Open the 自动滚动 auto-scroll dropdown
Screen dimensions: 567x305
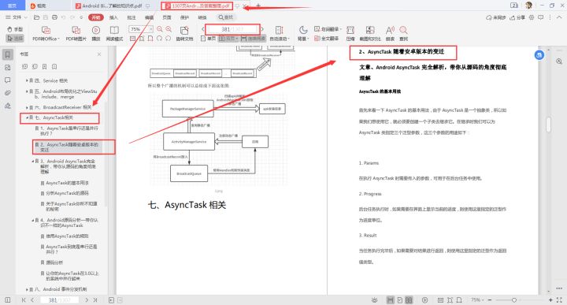point(279,39)
